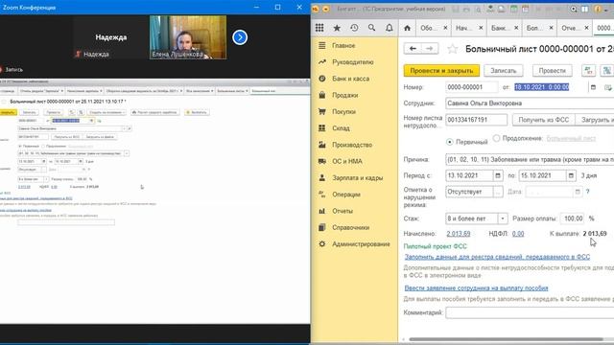Open the Отчеты section
This screenshot has width=614, height=345.
pyautogui.click(x=342, y=211)
